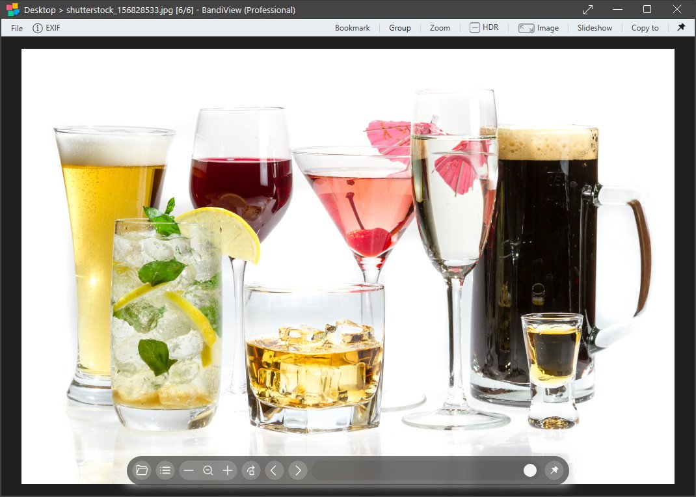
Task: Toggle the pin in the top menu bar
Action: [681, 27]
